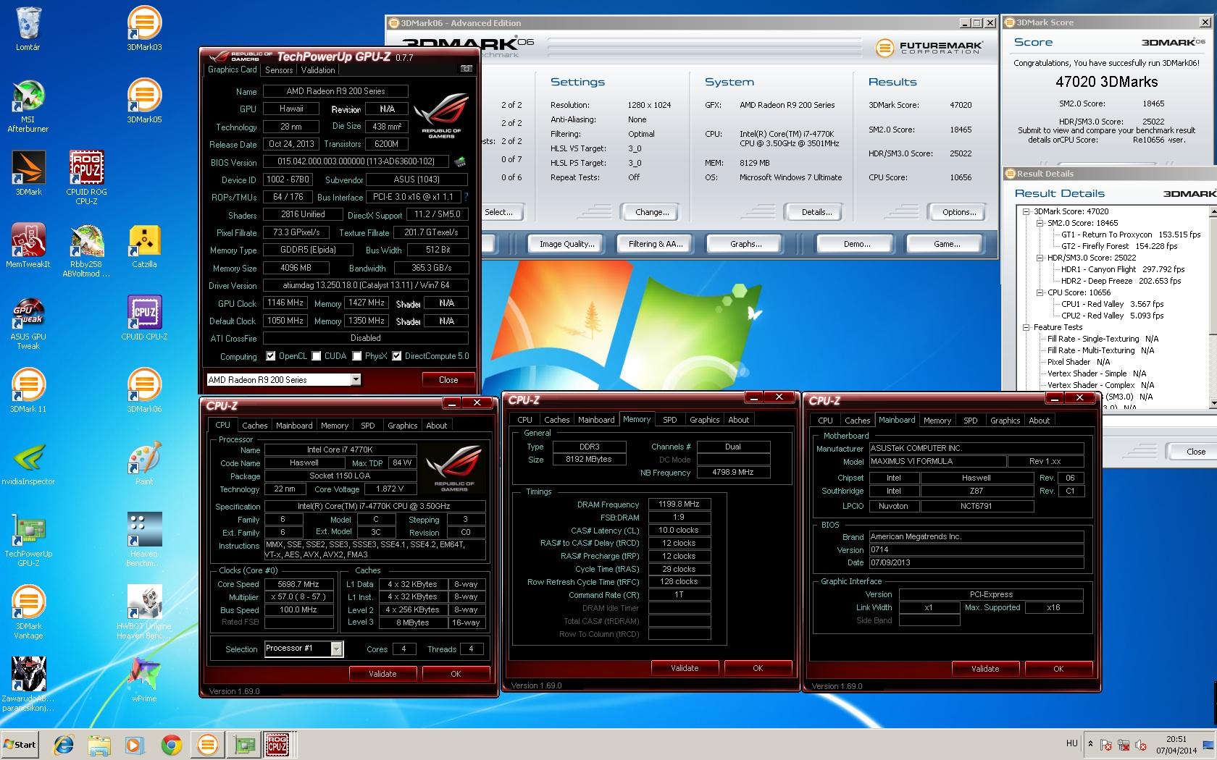Click the Result Details scrollbar up arrow
The image size is (1217, 760).
(1213, 211)
